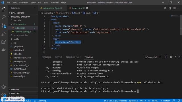Switch to the Debug Console tab
Viewport: 182px width, 102px height.
point(73,57)
